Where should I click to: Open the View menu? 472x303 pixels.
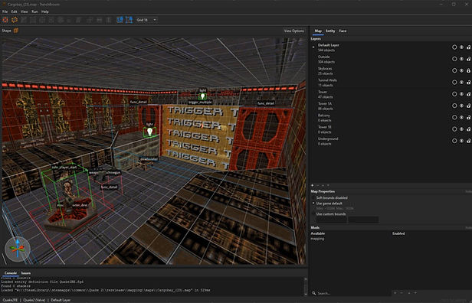pyautogui.click(x=25, y=11)
